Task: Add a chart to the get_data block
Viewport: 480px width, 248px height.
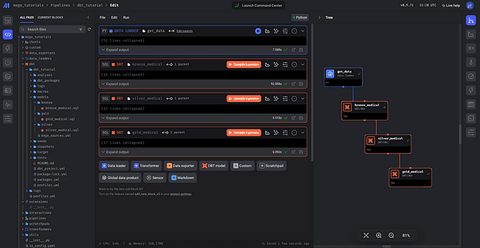Action: coord(267,31)
